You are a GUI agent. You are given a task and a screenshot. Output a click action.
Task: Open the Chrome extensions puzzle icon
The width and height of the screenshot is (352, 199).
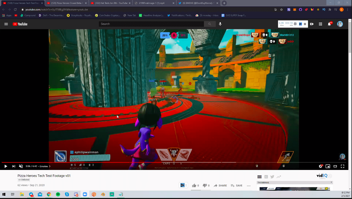330,10
